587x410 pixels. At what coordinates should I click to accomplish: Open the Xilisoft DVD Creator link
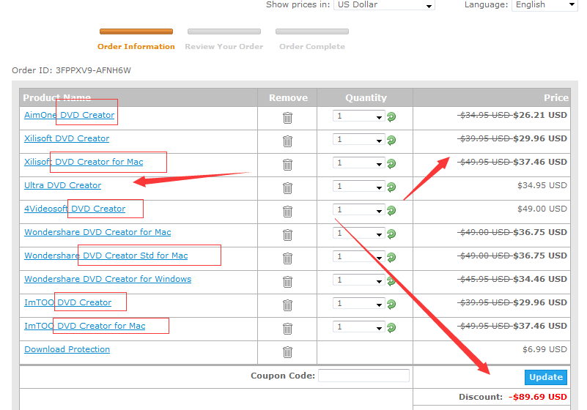pos(67,138)
